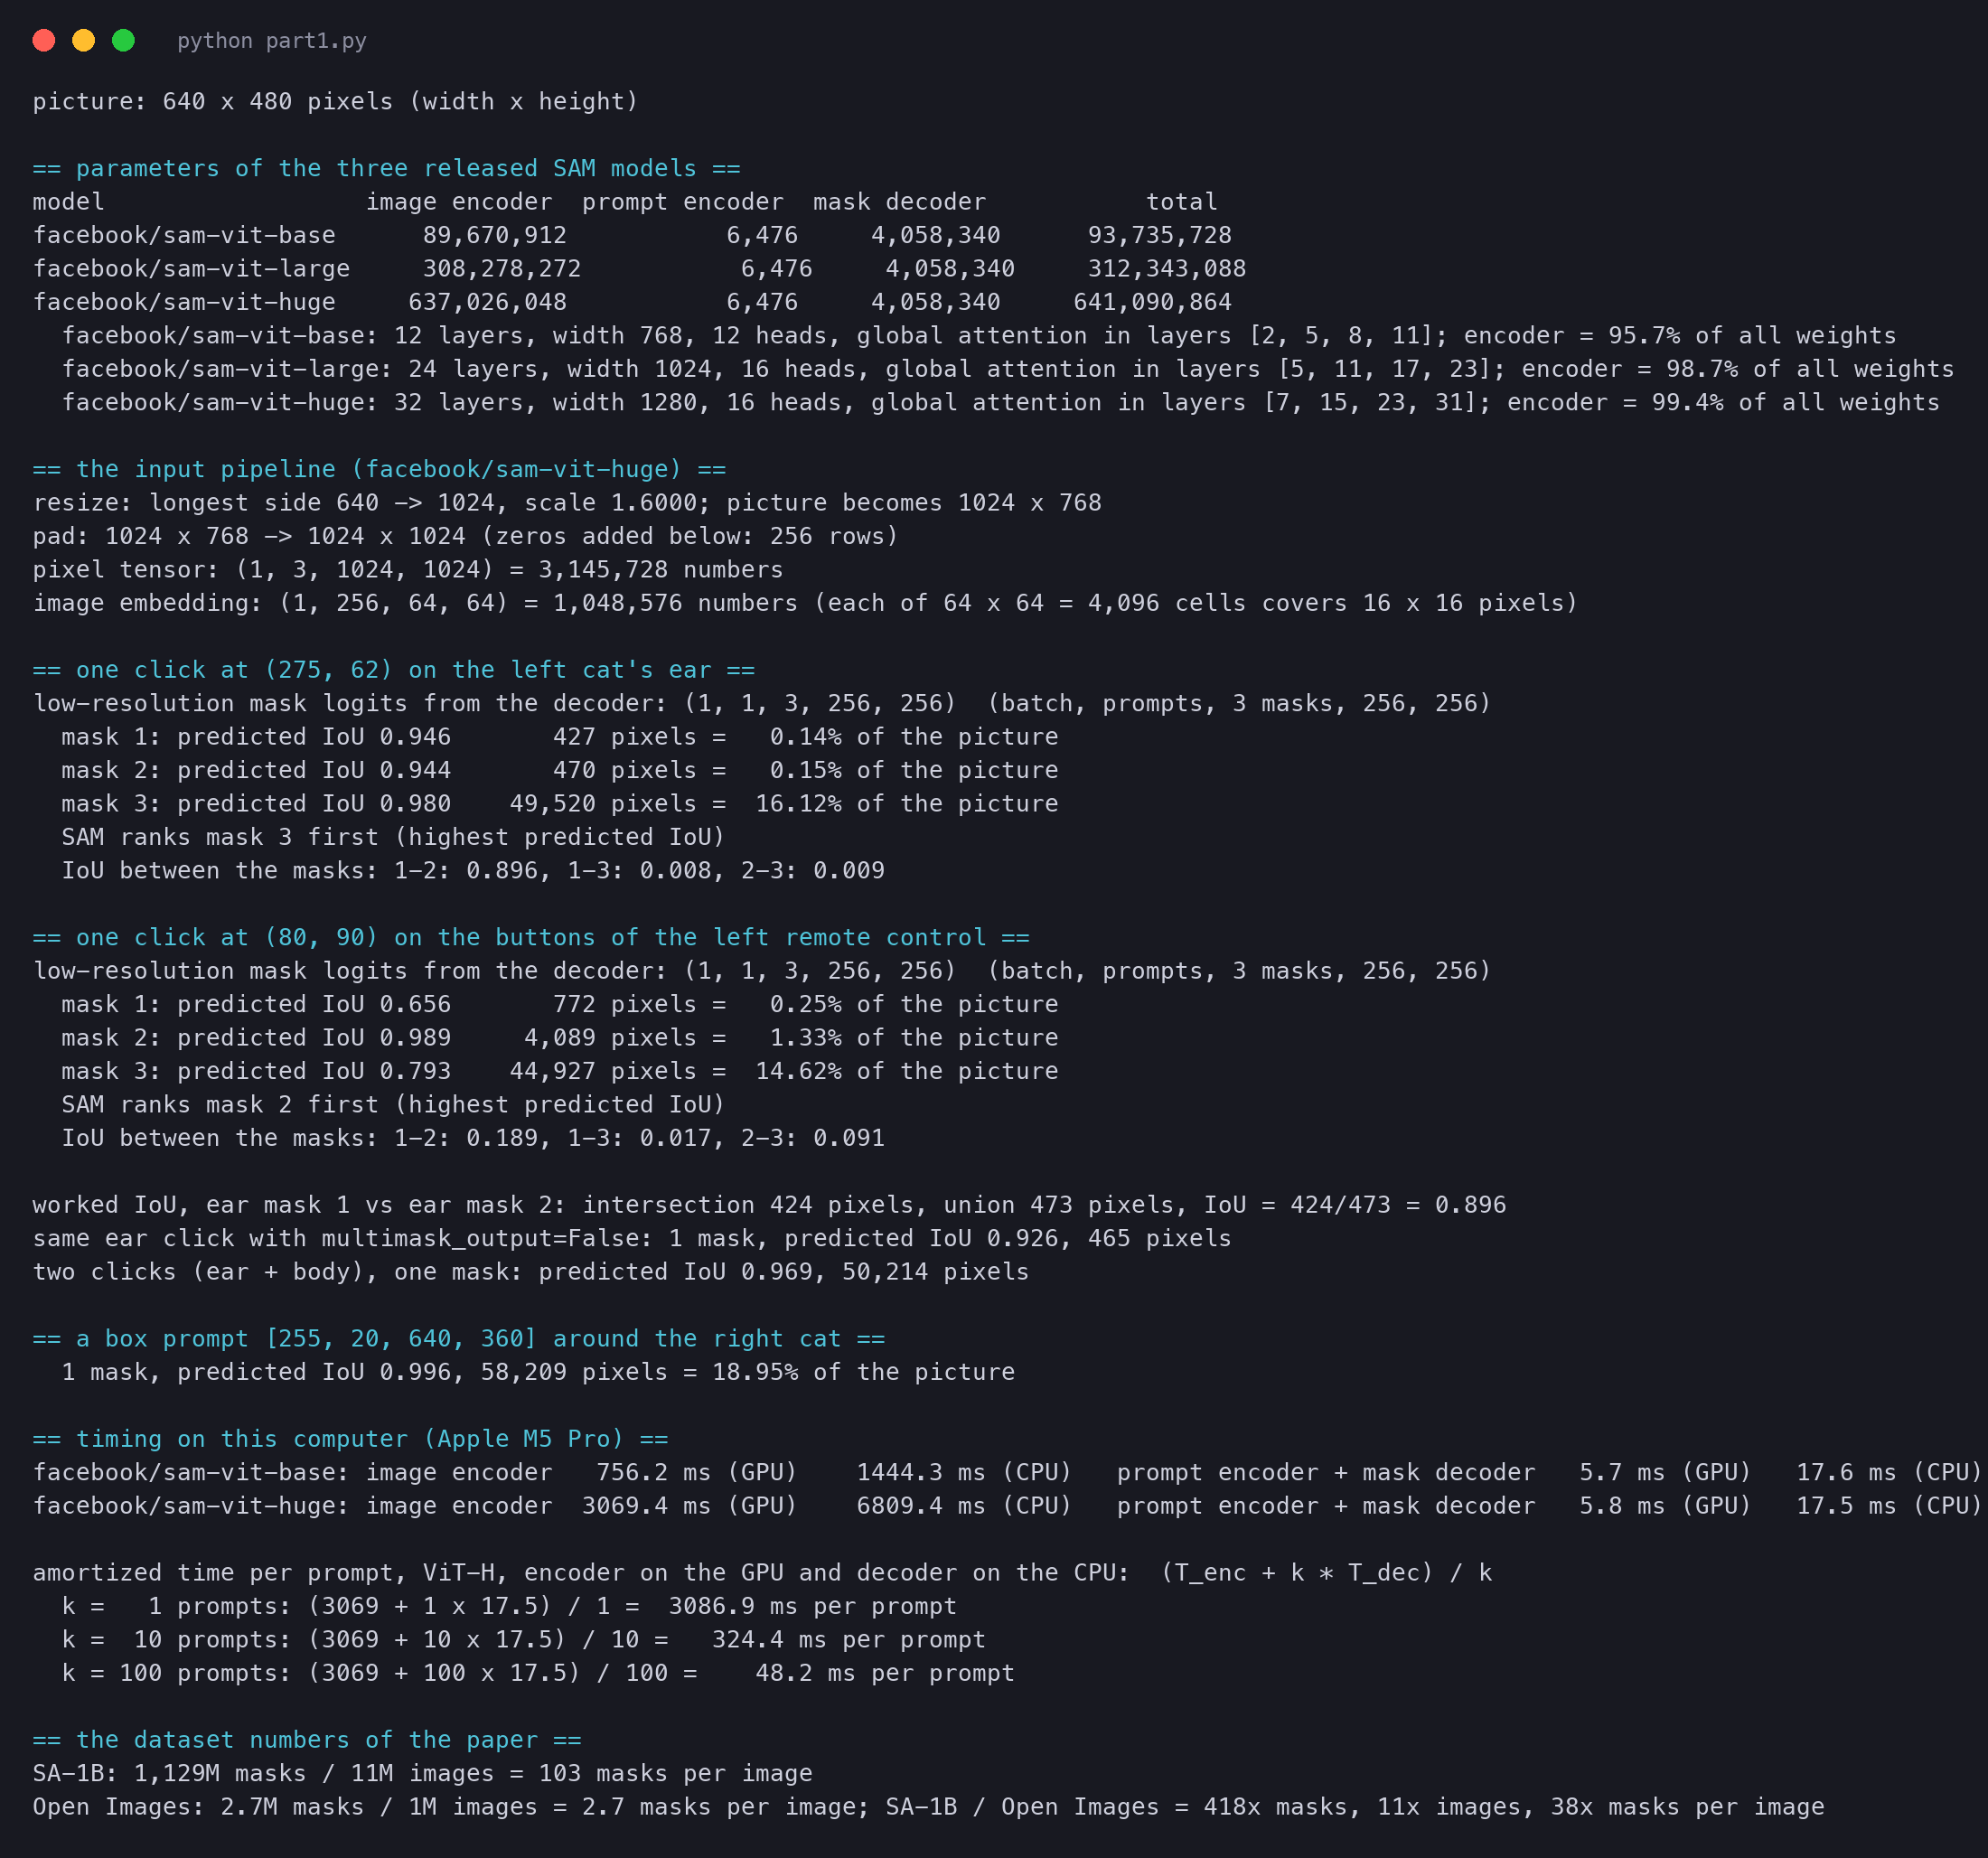Image resolution: width=1988 pixels, height=1858 pixels.
Task: Click the 'pixel tensor' 3,145,728 numbers line
Action: coord(408,570)
